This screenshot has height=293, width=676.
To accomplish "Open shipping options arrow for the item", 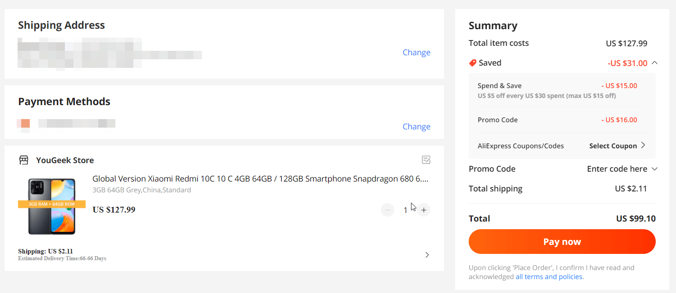I will coord(427,255).
